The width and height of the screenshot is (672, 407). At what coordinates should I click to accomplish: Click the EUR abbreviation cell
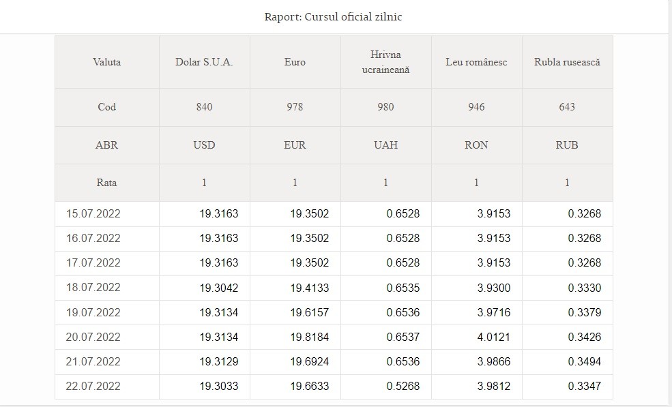[295, 145]
